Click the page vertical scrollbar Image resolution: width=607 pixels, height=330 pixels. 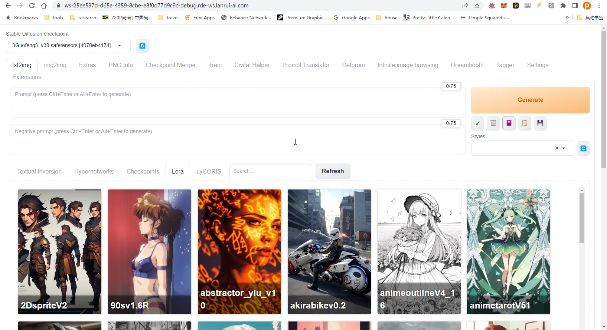click(x=604, y=99)
